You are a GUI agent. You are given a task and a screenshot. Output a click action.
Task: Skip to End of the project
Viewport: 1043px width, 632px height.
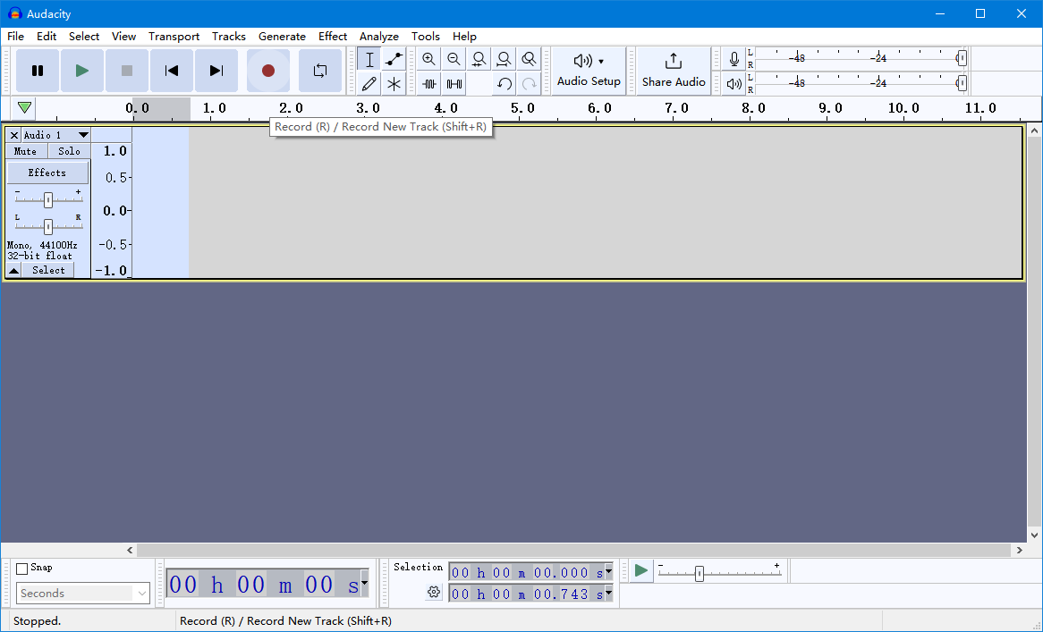216,71
